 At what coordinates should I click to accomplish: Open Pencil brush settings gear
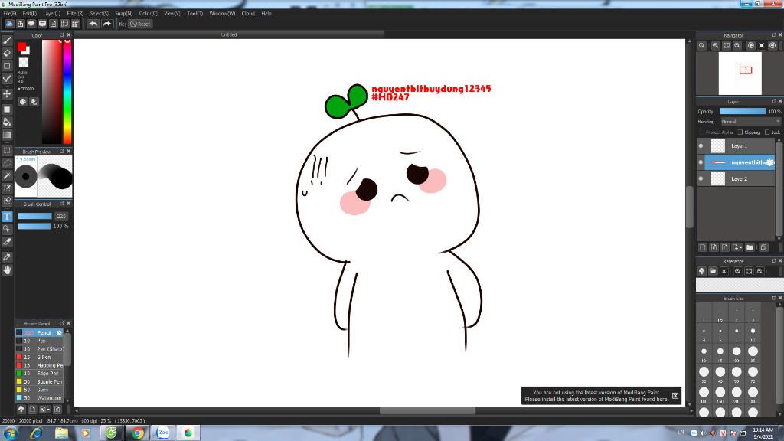coord(59,332)
